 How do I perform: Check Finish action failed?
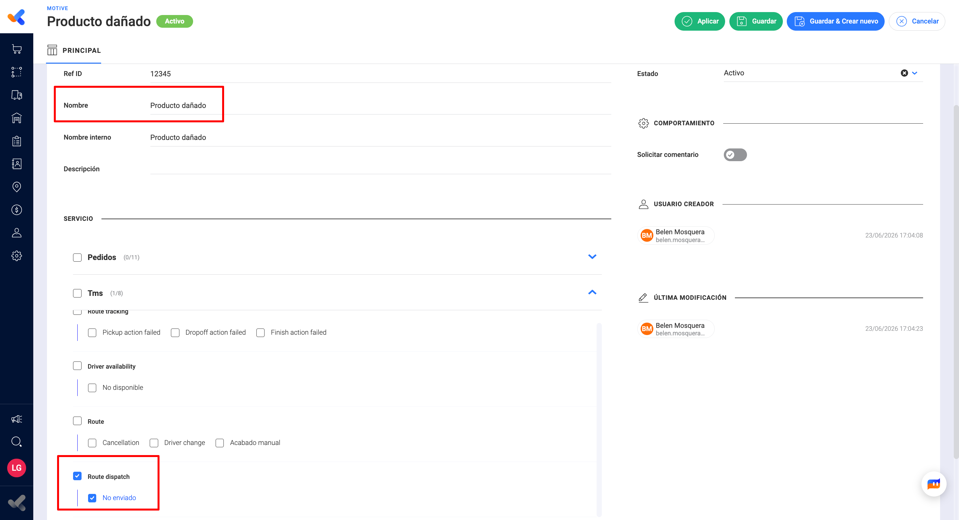[x=260, y=332]
